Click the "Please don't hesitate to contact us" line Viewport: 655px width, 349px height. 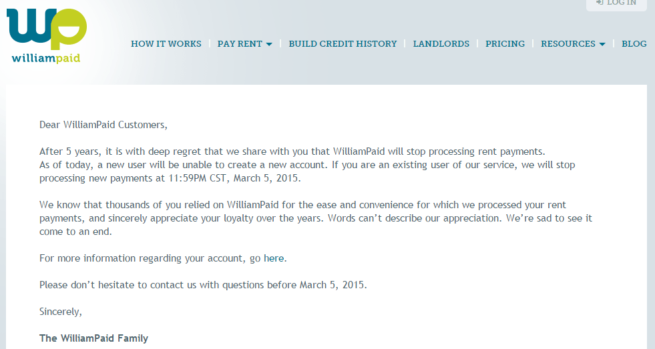point(203,285)
